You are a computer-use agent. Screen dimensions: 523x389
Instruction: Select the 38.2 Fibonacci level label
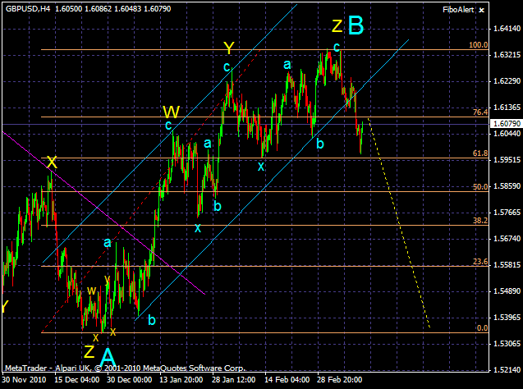480,221
